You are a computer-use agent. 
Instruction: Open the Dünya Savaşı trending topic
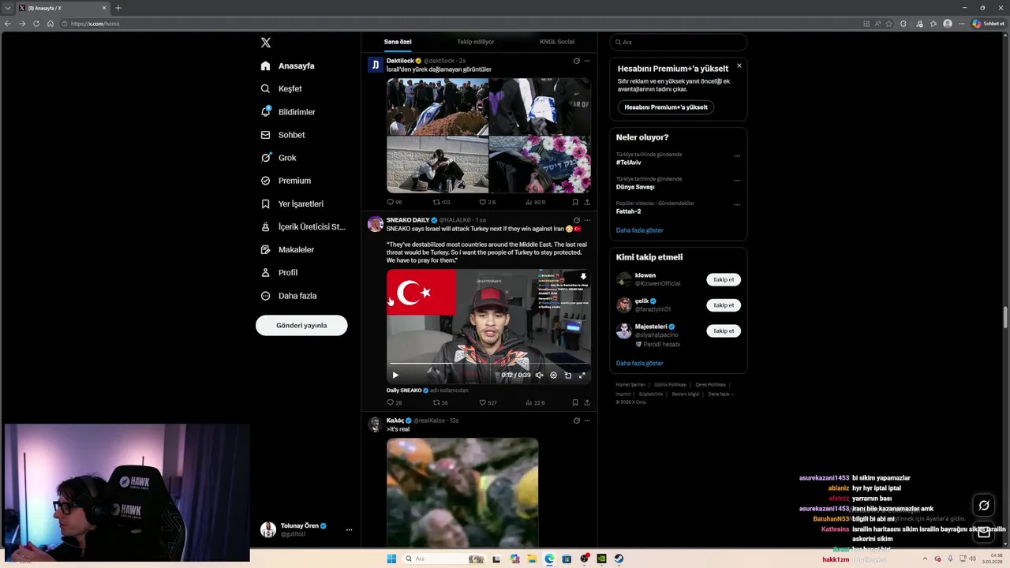coord(635,187)
